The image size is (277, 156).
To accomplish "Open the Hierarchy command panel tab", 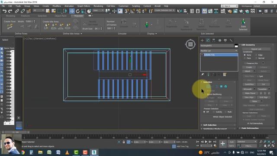I will (x=214, y=40).
